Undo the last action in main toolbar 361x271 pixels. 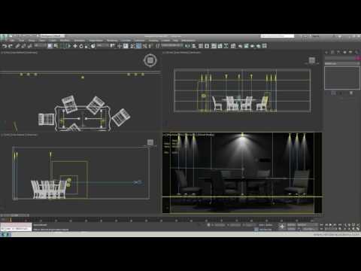pos(5,46)
